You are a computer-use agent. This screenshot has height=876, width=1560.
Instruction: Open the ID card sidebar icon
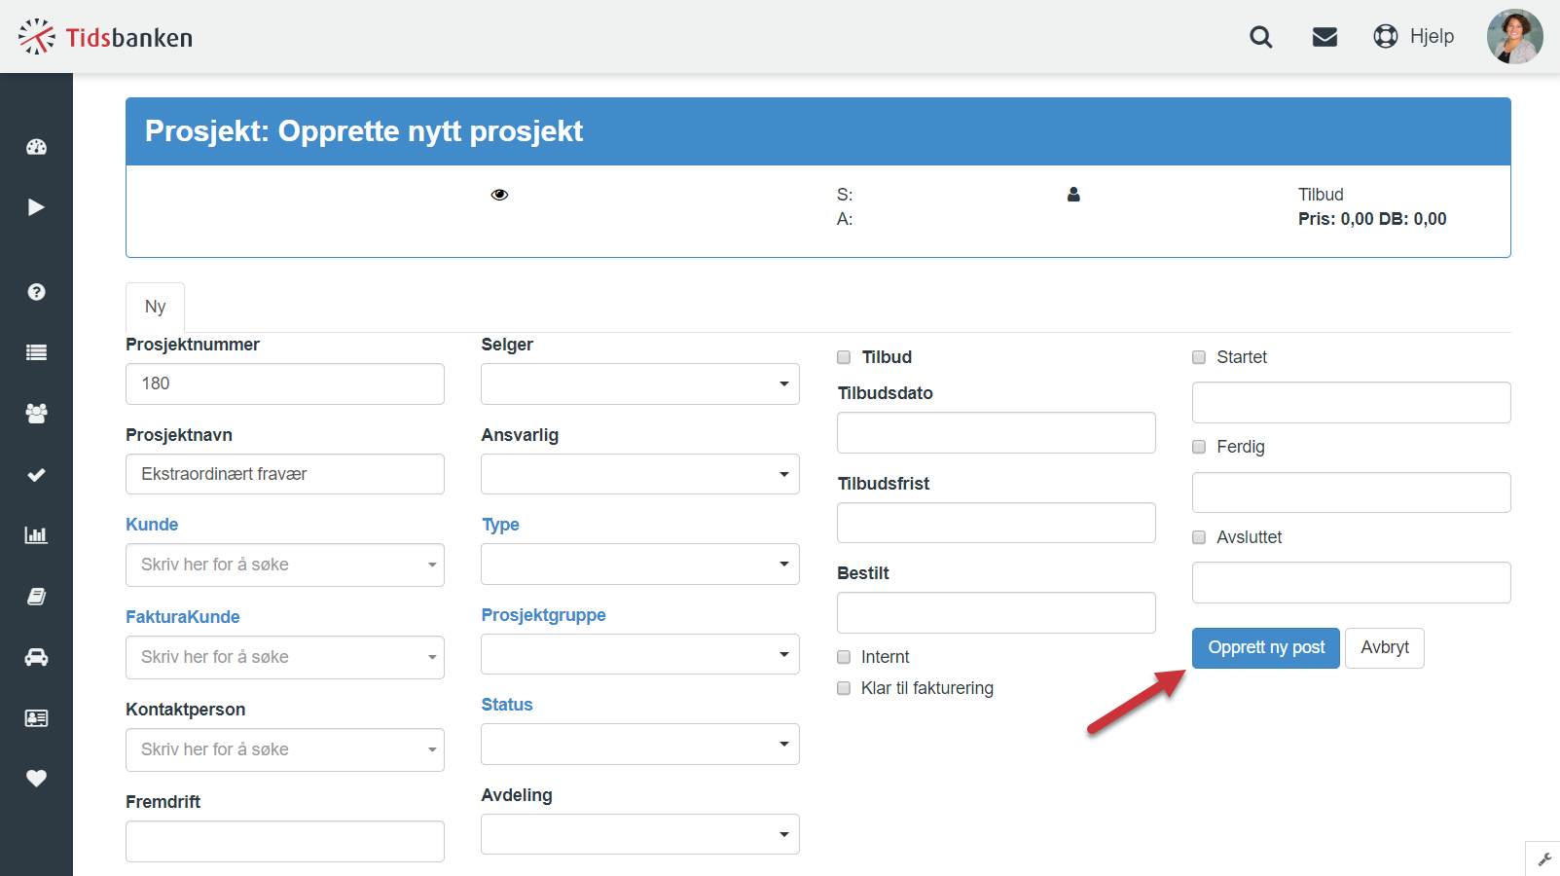tap(36, 718)
